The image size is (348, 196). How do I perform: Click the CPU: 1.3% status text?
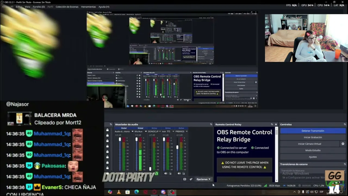click(318, 186)
